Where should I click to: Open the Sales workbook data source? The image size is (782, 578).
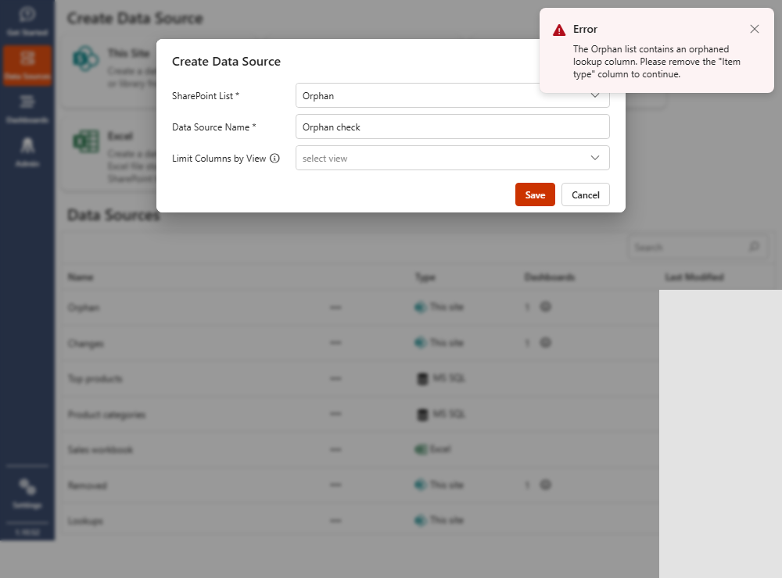pos(100,450)
